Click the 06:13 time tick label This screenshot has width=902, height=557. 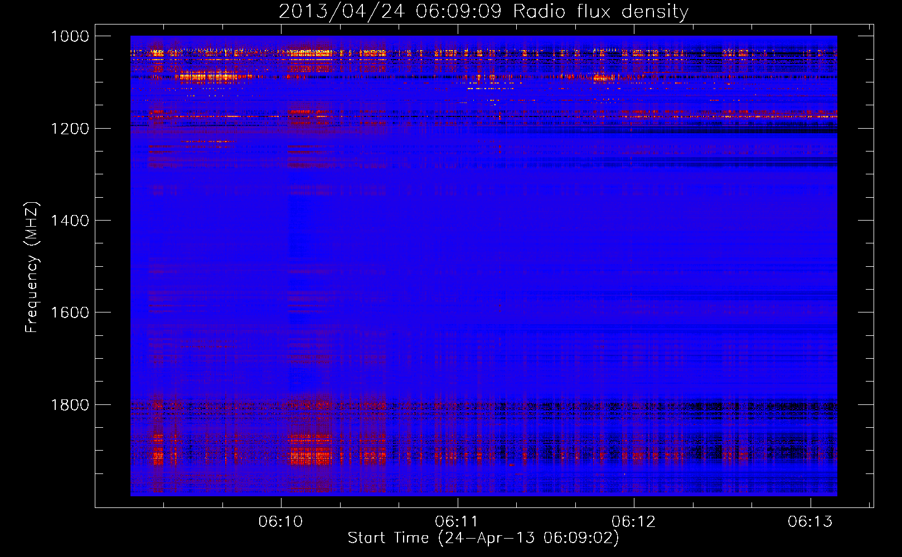[810, 521]
